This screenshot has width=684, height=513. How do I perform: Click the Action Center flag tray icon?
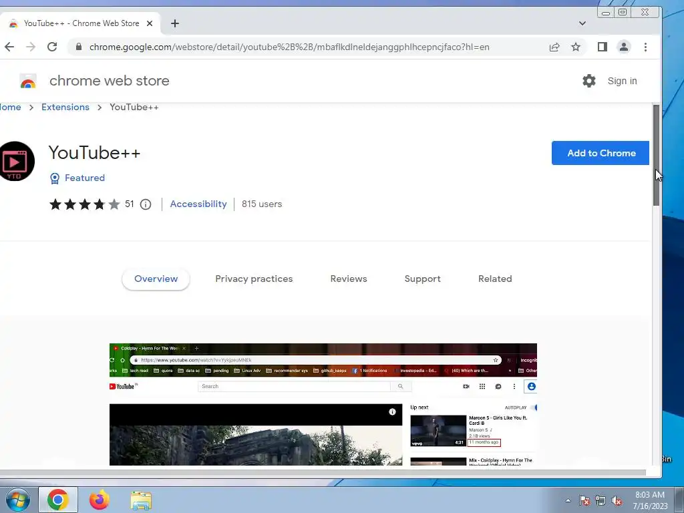pos(584,501)
